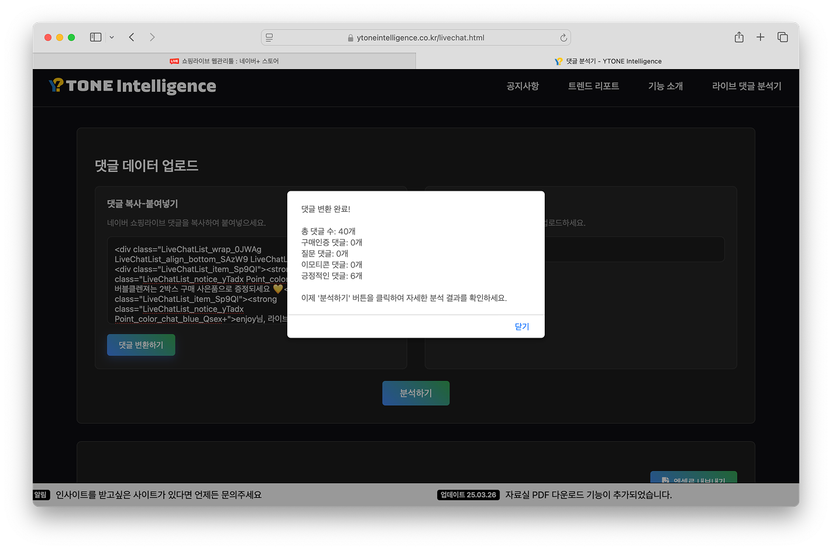Click the 긍정적인 댓글: 6개 line
This screenshot has width=832, height=550.
click(332, 276)
